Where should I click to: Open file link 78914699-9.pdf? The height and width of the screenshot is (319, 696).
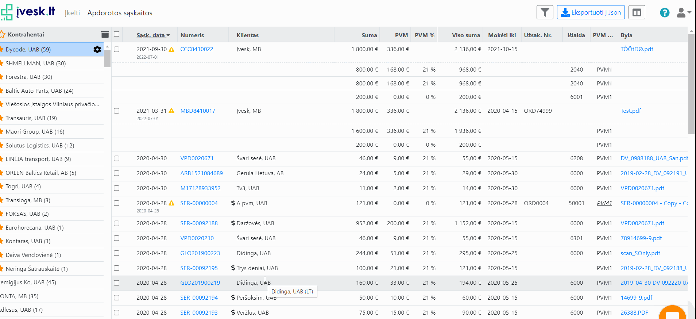point(641,238)
